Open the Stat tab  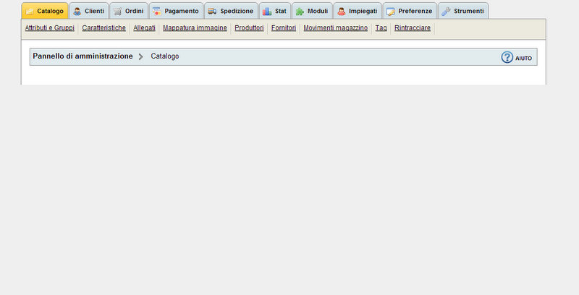(275, 11)
